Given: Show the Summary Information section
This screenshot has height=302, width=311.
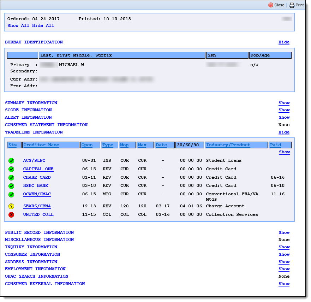Looking at the screenshot, I should click(x=284, y=103).
